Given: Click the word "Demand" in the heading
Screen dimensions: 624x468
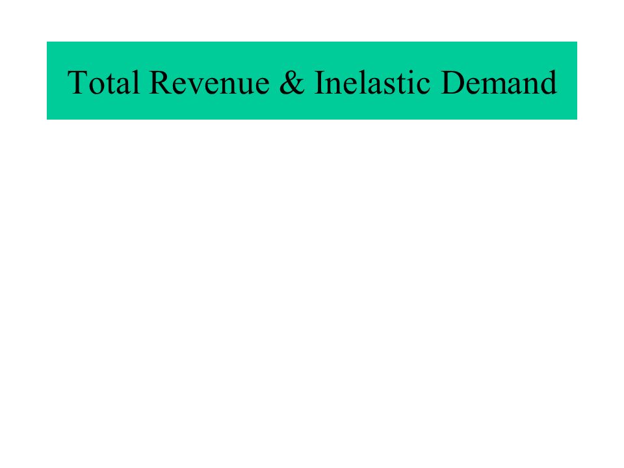Looking at the screenshot, I should click(x=499, y=83).
